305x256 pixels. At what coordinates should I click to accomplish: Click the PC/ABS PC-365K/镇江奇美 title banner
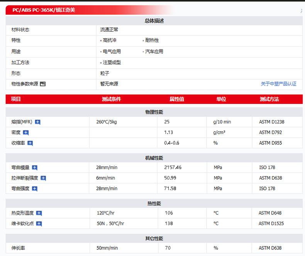[x=44, y=10]
